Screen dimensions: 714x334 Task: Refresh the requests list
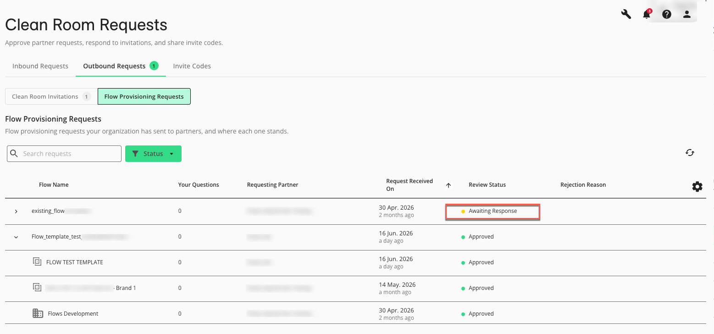pos(690,153)
